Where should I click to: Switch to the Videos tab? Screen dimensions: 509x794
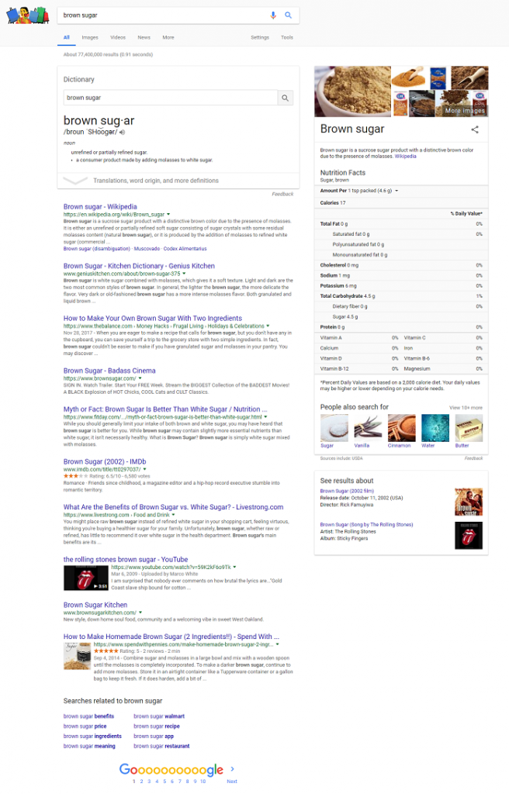coord(118,37)
